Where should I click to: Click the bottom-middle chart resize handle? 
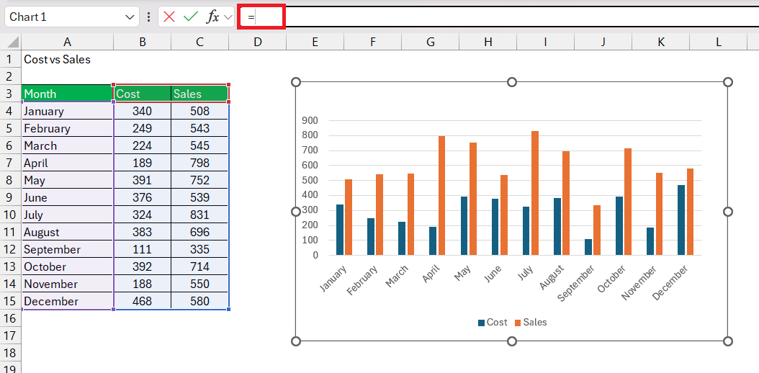pos(512,341)
